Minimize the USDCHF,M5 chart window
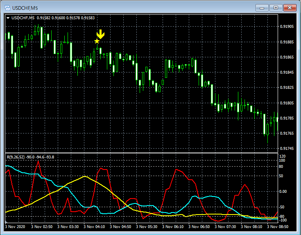The width and height of the screenshot is (301, 235). tap(262, 7)
